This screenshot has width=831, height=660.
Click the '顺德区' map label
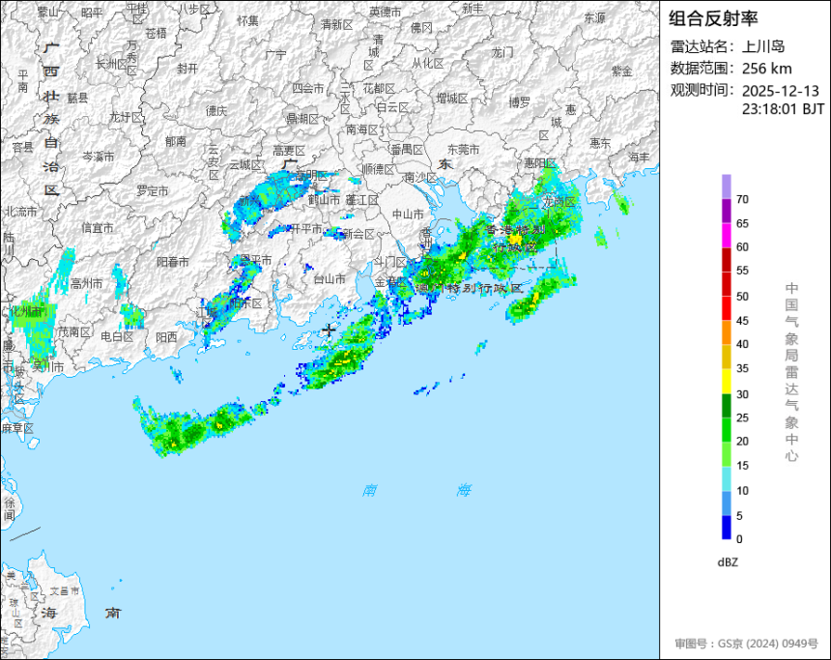[379, 169]
